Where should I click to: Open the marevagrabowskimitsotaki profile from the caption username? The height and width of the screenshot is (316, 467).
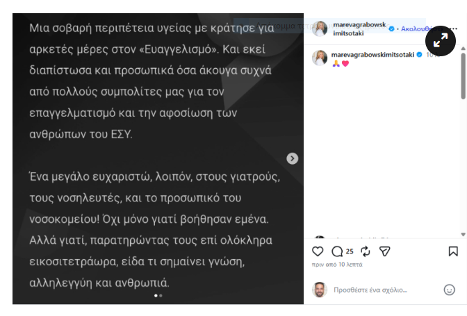tap(372, 54)
